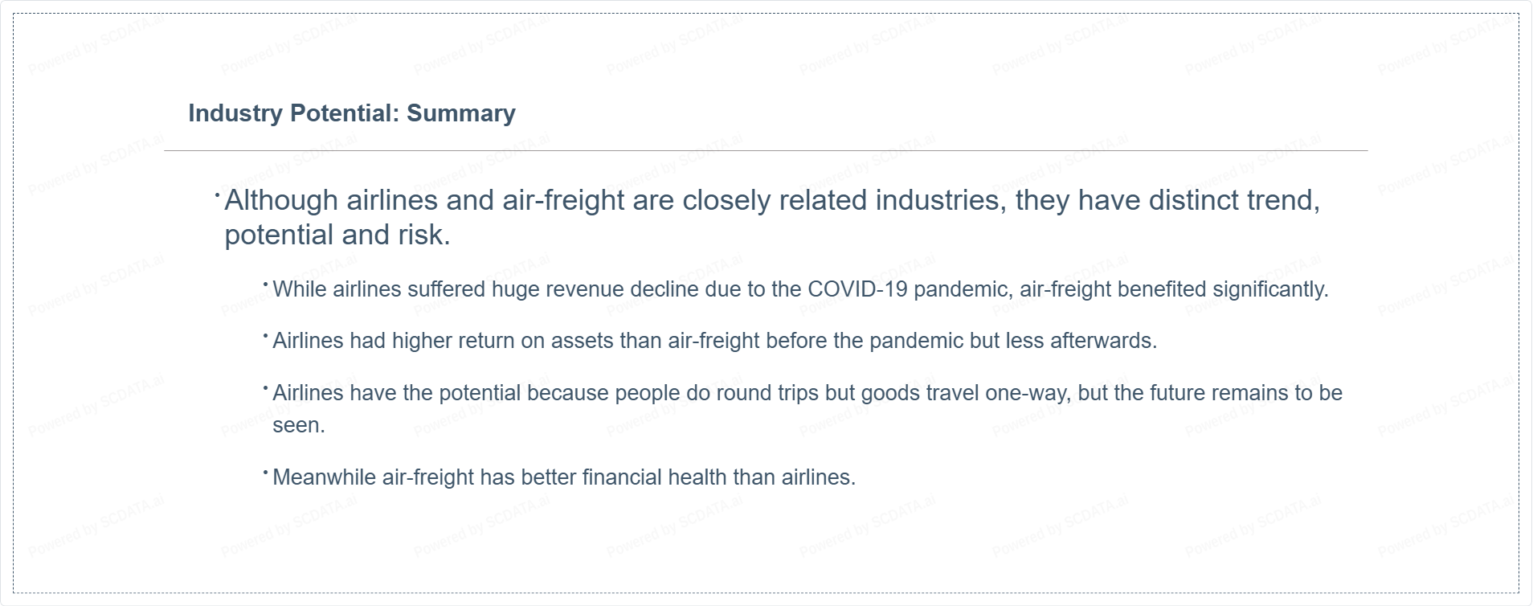1533x606 pixels.
Task: Click the wrapped word "seen."
Action: [299, 425]
